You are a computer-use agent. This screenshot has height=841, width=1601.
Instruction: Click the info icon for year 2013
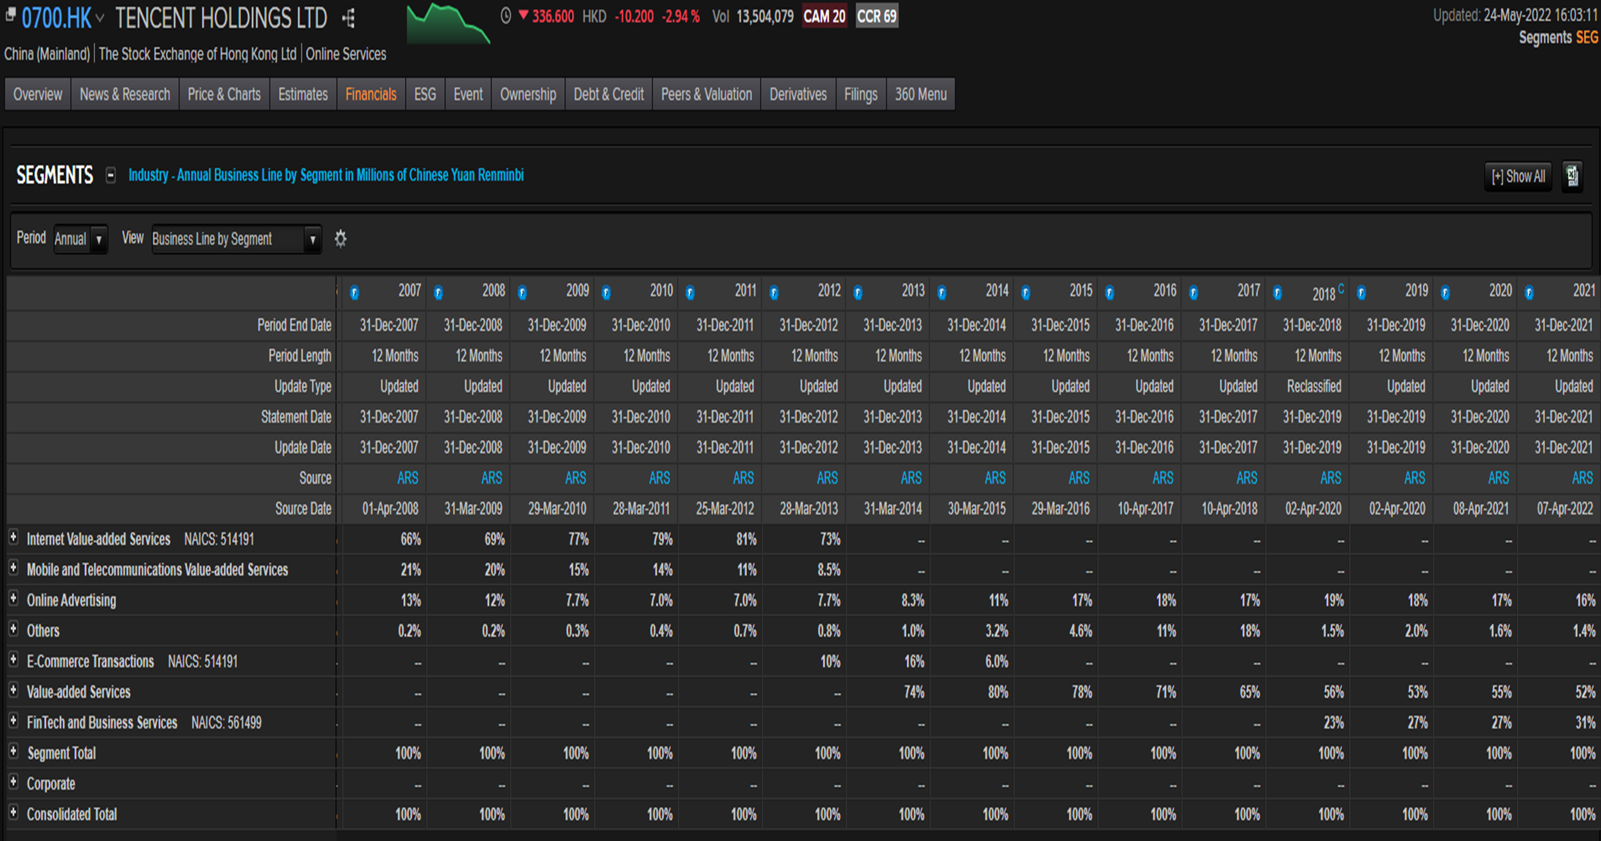pos(858,293)
